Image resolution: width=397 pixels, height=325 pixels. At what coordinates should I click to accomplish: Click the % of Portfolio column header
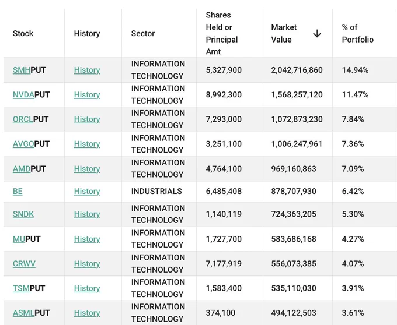pos(358,33)
